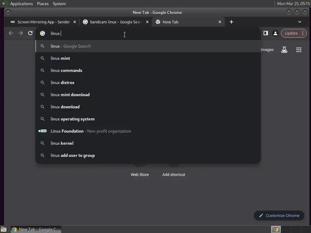Screen dimensions: 311x233
Task: Click the Chrome workspace switcher icon
Action: pos(276,229)
